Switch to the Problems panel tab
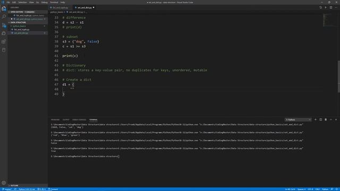This screenshot has height=191, width=340. (x=55, y=120)
